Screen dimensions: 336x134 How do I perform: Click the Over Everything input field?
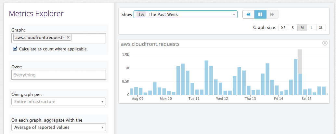(58, 75)
